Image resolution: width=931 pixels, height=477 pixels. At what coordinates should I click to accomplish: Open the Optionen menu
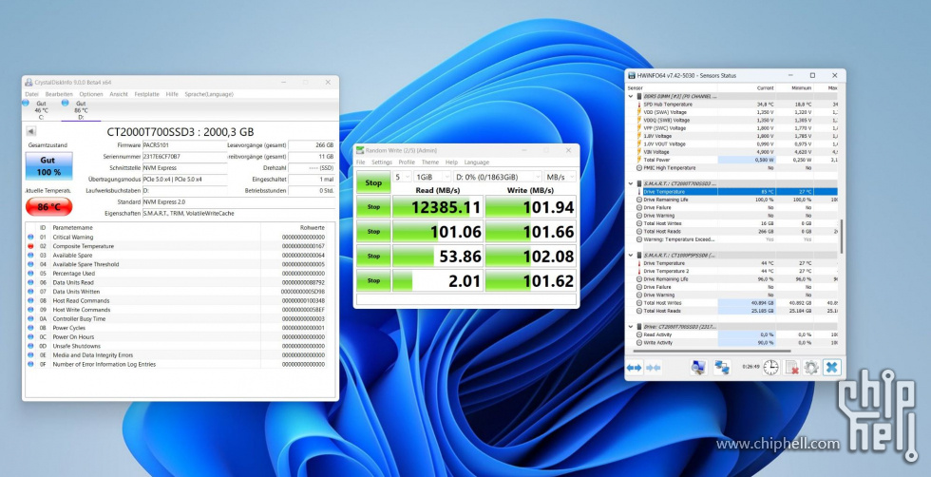(91, 94)
